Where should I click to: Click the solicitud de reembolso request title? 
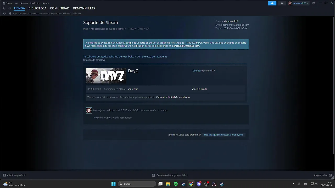(x=125, y=57)
